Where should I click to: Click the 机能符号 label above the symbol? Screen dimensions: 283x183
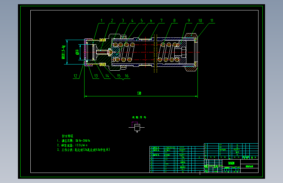139,118
